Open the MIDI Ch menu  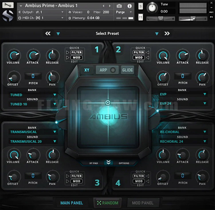coord(41,18)
